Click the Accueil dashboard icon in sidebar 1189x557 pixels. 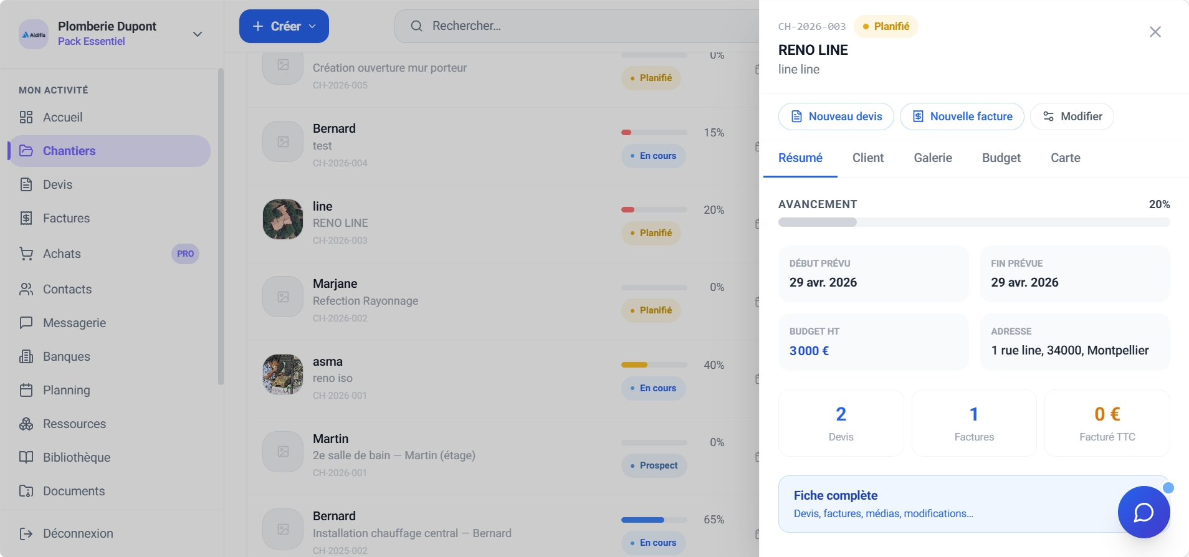coord(26,117)
